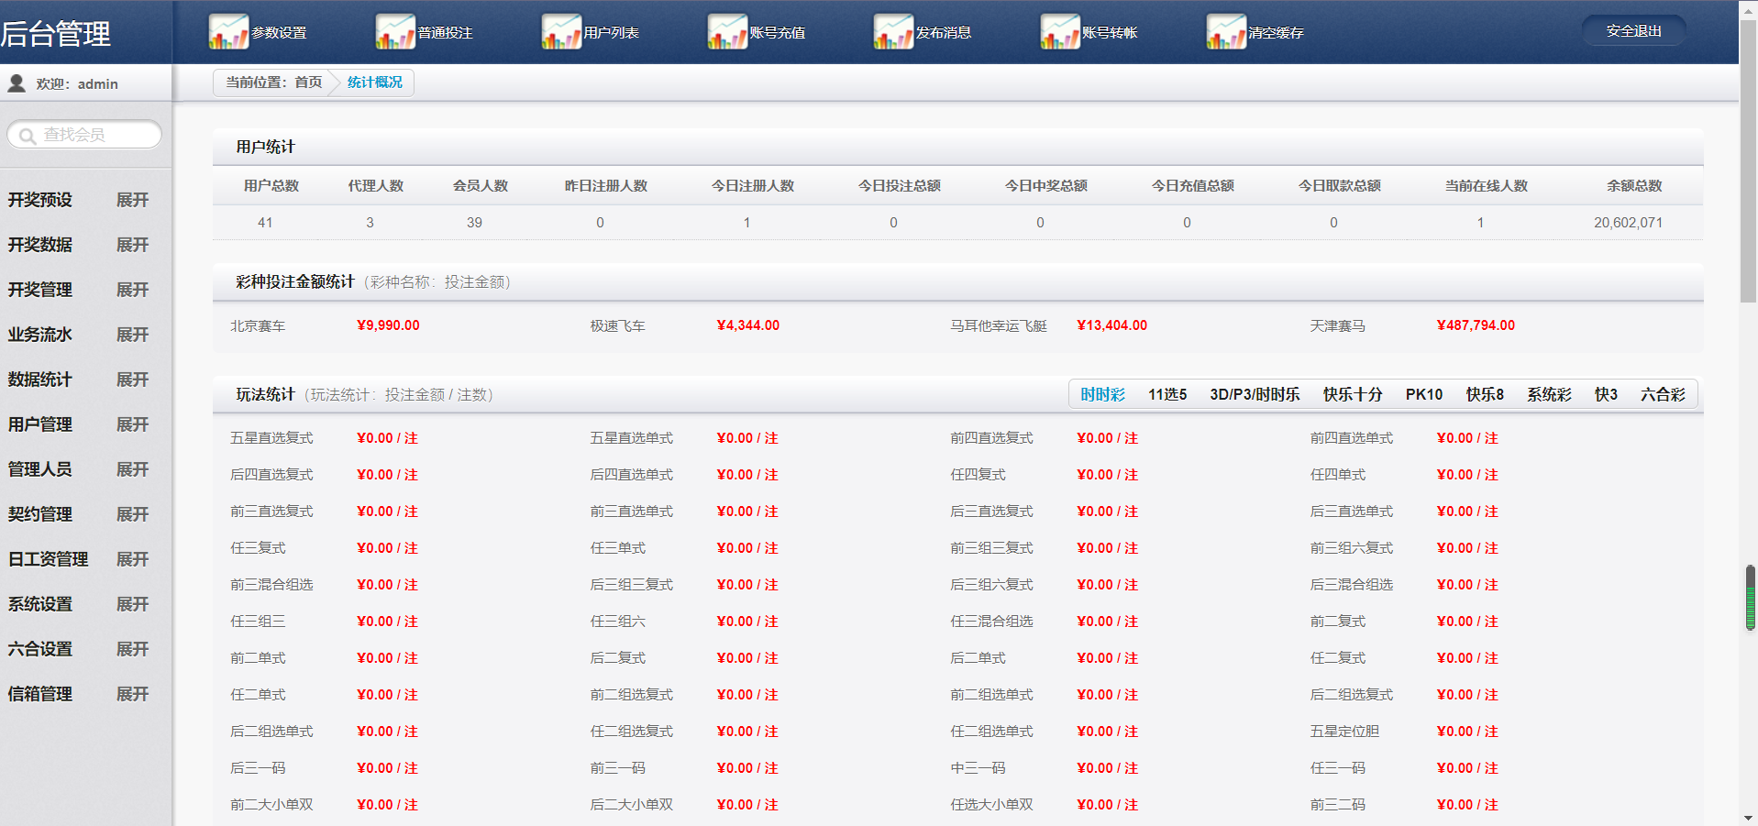Click the admin user avatar icon
Viewport: 1758px width, 826px height.
(17, 83)
